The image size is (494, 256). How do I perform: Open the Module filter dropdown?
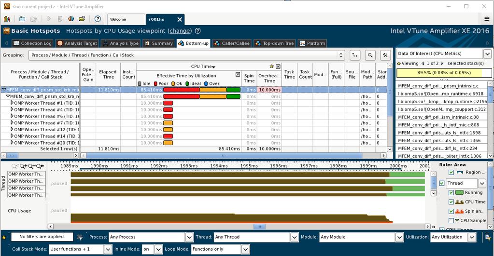point(399,237)
